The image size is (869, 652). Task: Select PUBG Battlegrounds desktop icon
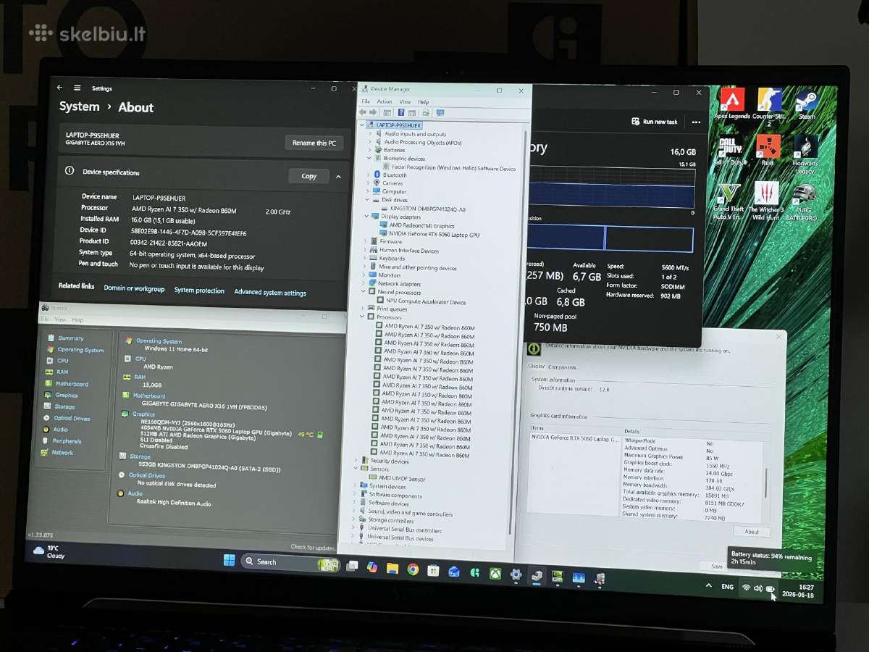point(802,202)
